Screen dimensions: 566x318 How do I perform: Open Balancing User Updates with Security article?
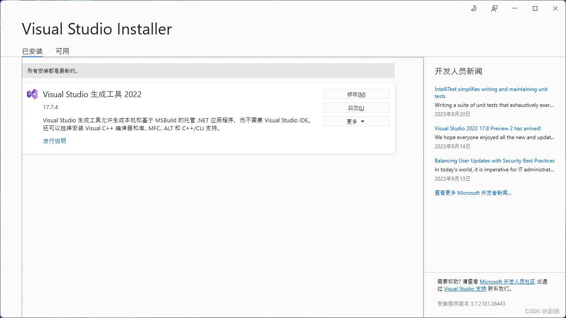pyautogui.click(x=494, y=161)
